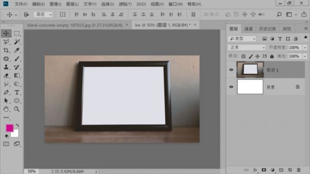
Task: Reset to default black and white colors
Action: pos(7,136)
